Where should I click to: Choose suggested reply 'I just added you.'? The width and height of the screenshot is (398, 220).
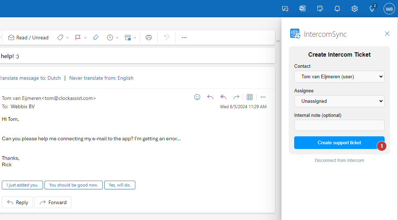[22, 185]
